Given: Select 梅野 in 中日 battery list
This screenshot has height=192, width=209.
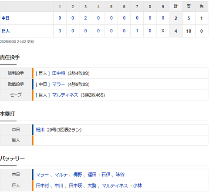Looking at the screenshot, I should pyautogui.click(x=78, y=175).
